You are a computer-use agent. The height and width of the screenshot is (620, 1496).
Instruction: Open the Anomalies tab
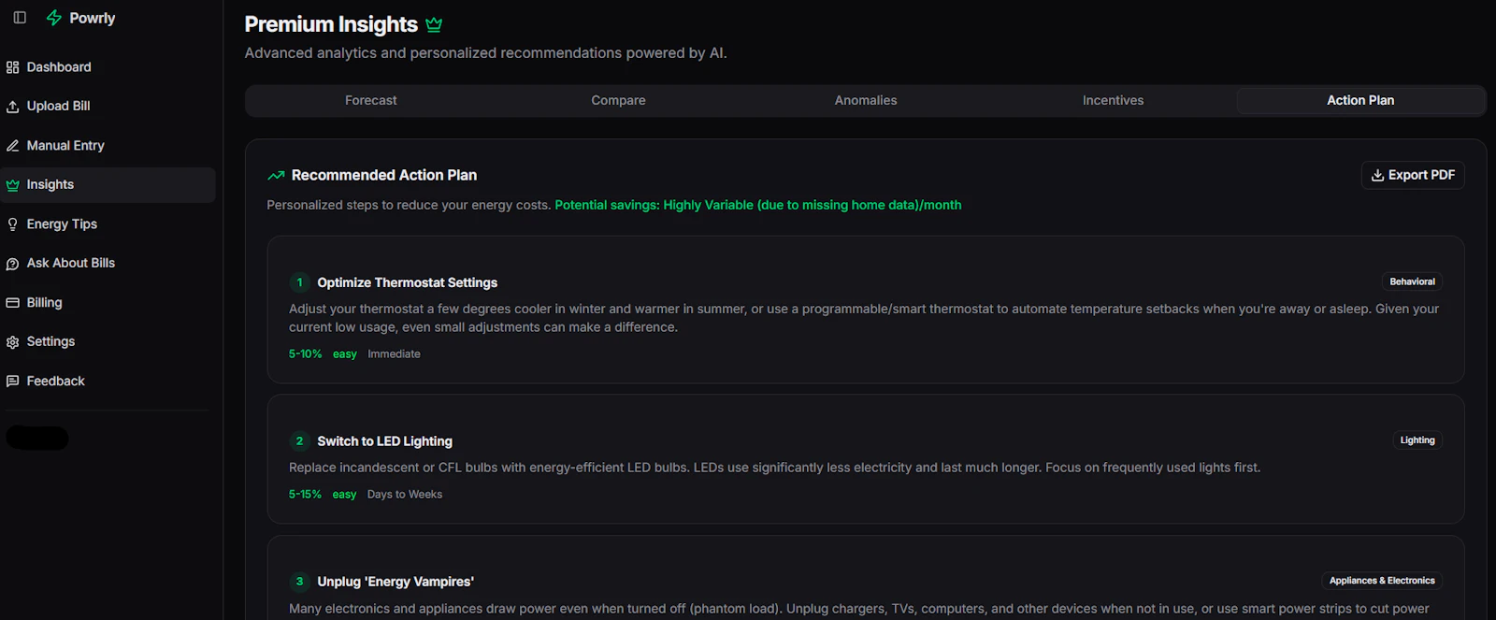point(866,101)
